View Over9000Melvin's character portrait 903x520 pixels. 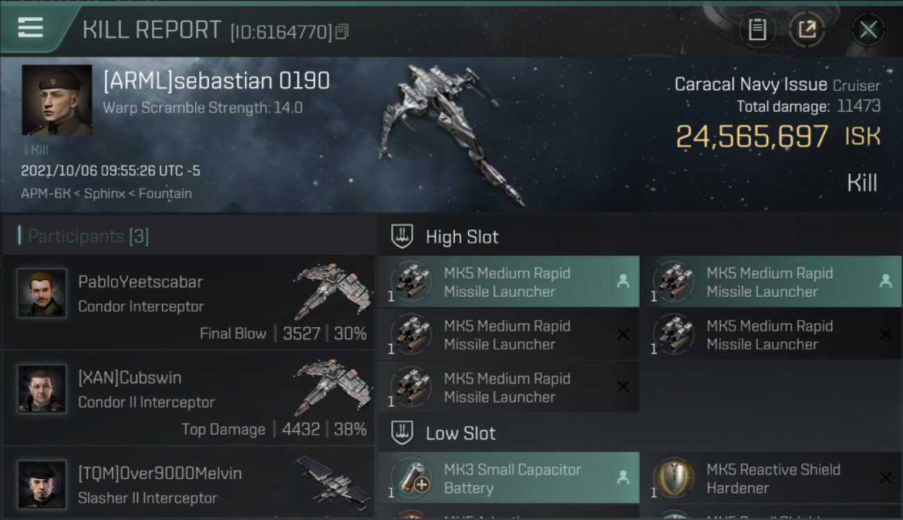tap(42, 484)
